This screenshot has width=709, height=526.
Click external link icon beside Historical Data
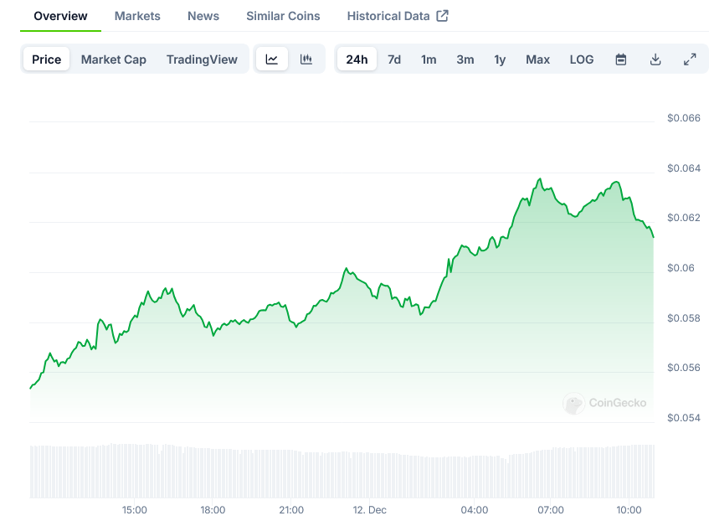443,16
